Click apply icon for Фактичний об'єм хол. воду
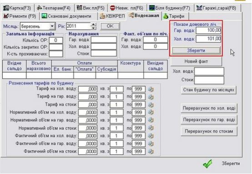This screenshot has width=252, height=174. pyautogui.click(x=151, y=136)
